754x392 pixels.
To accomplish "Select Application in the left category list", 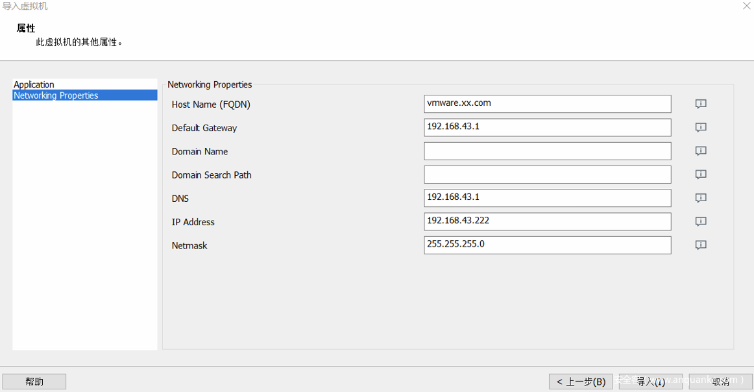I will coord(34,84).
